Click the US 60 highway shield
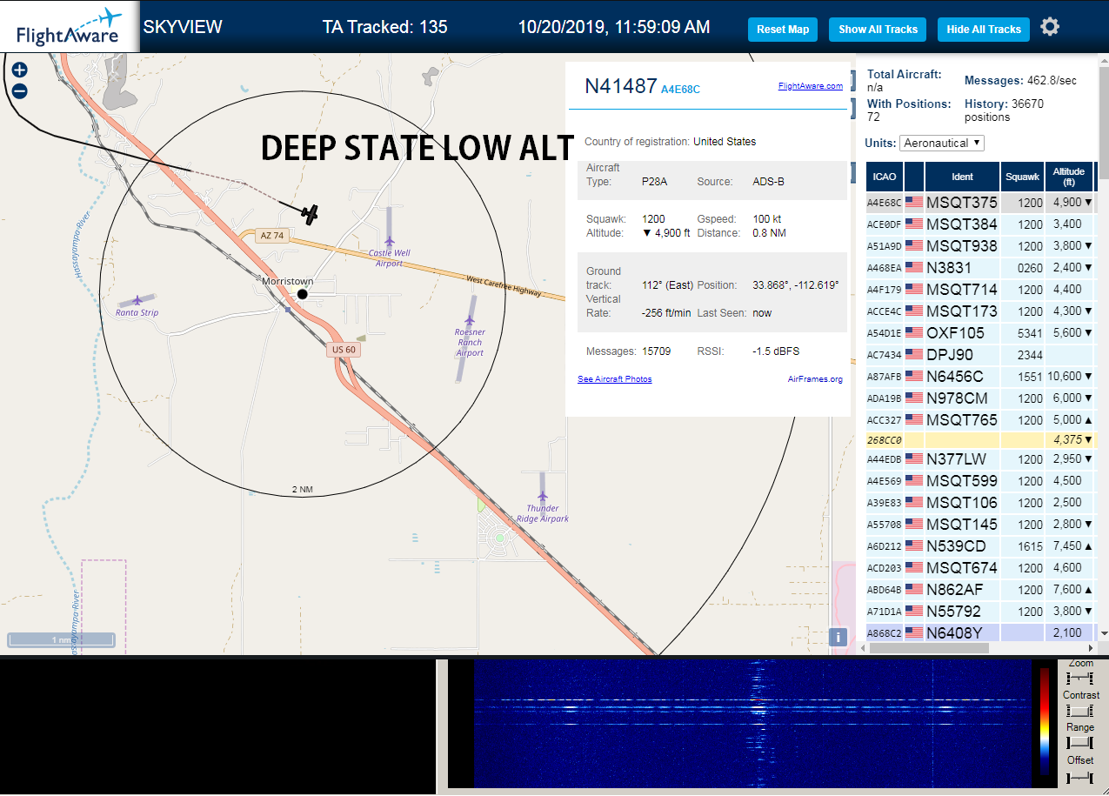The height and width of the screenshot is (796, 1109). click(344, 350)
